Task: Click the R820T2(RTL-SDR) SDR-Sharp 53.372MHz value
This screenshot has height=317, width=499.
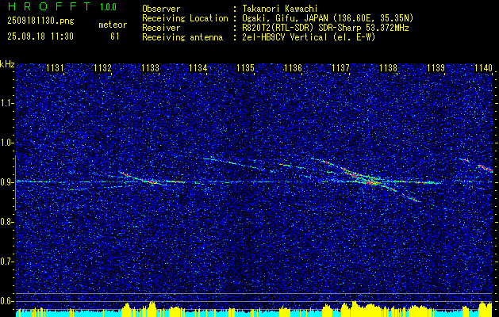Action: coord(325,28)
